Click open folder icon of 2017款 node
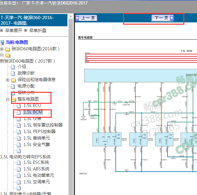 coord(8,55)
